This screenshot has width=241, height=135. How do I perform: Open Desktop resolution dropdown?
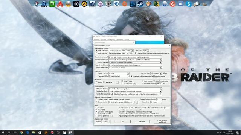128,51
